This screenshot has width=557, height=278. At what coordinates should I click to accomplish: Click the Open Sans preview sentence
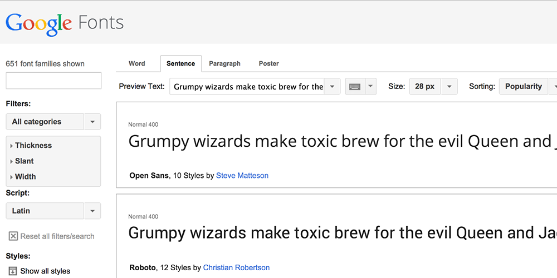343,141
